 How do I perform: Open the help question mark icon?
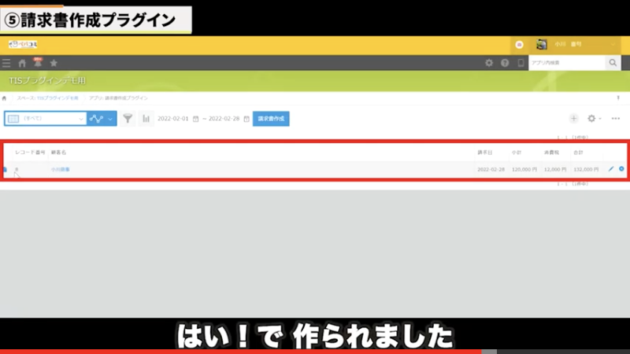505,63
